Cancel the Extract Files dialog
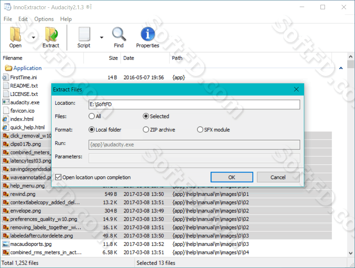The width and height of the screenshot is (355, 268). tap(278, 177)
